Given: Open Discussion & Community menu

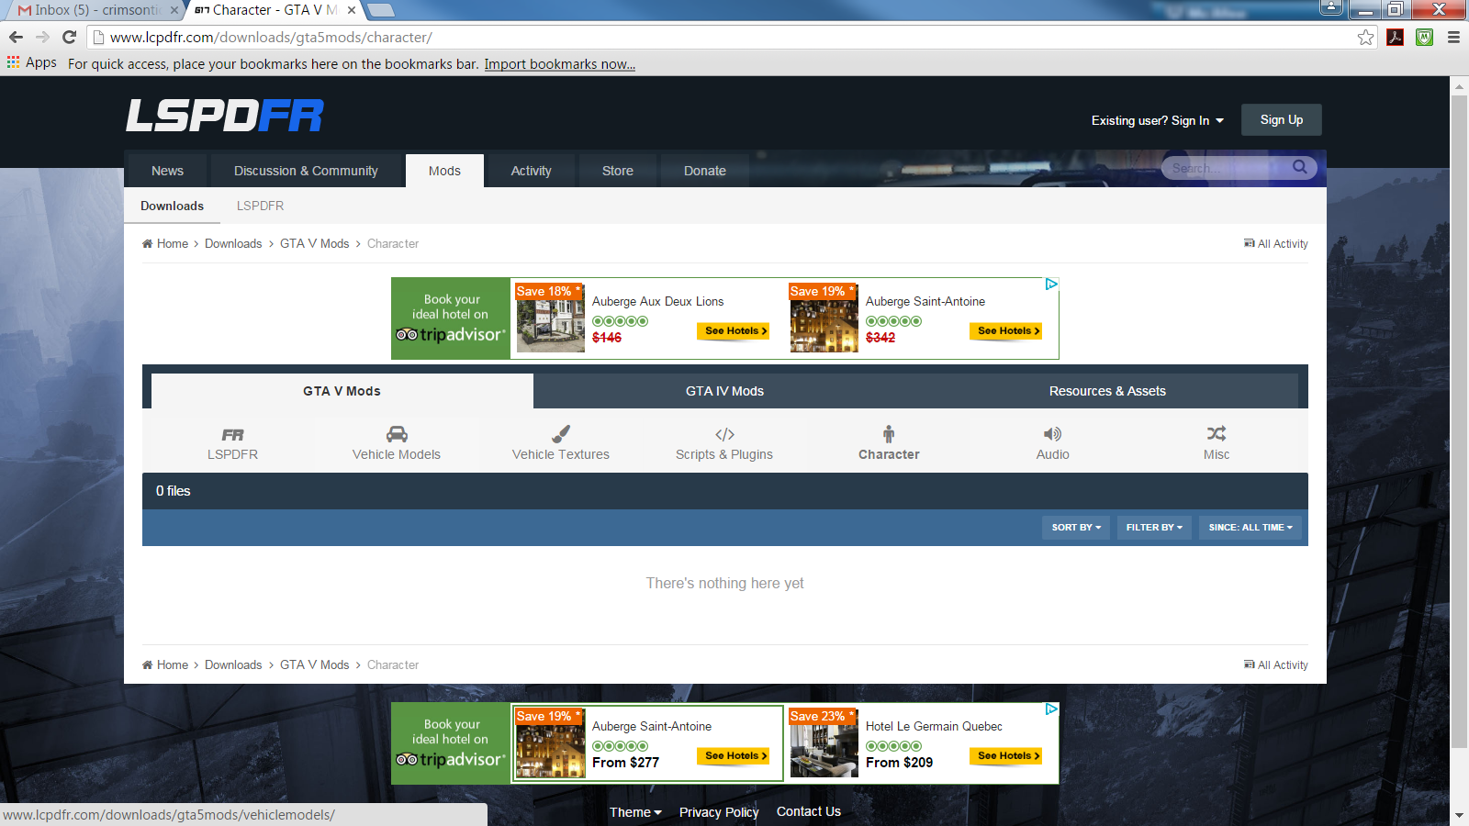Looking at the screenshot, I should [306, 171].
